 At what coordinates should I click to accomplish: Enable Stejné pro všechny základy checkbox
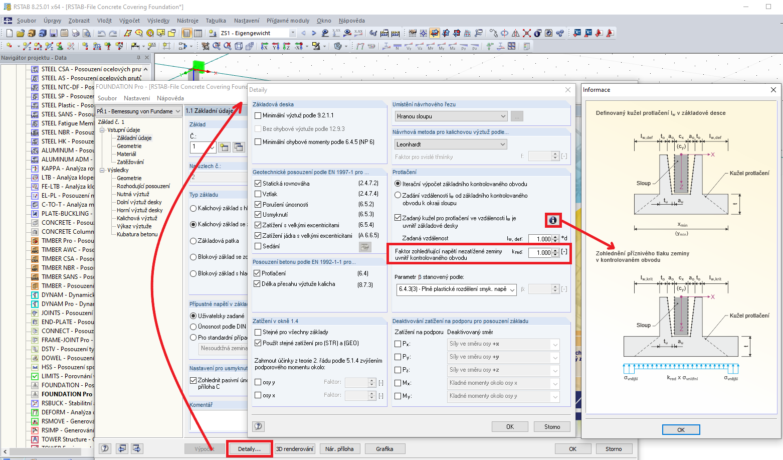coord(258,332)
